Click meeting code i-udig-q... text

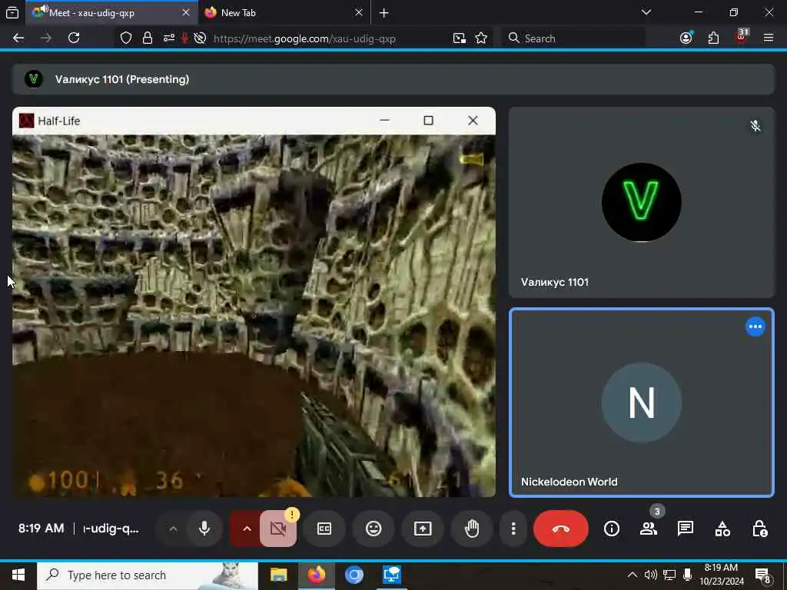pyautogui.click(x=111, y=529)
